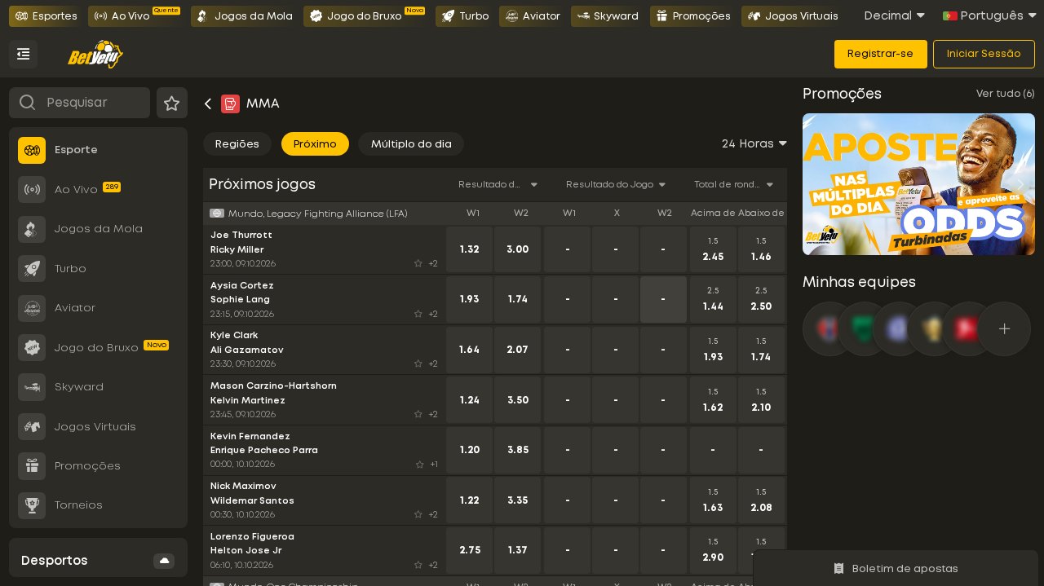Add a team with plus icon
1044x586 pixels.
point(1004,329)
